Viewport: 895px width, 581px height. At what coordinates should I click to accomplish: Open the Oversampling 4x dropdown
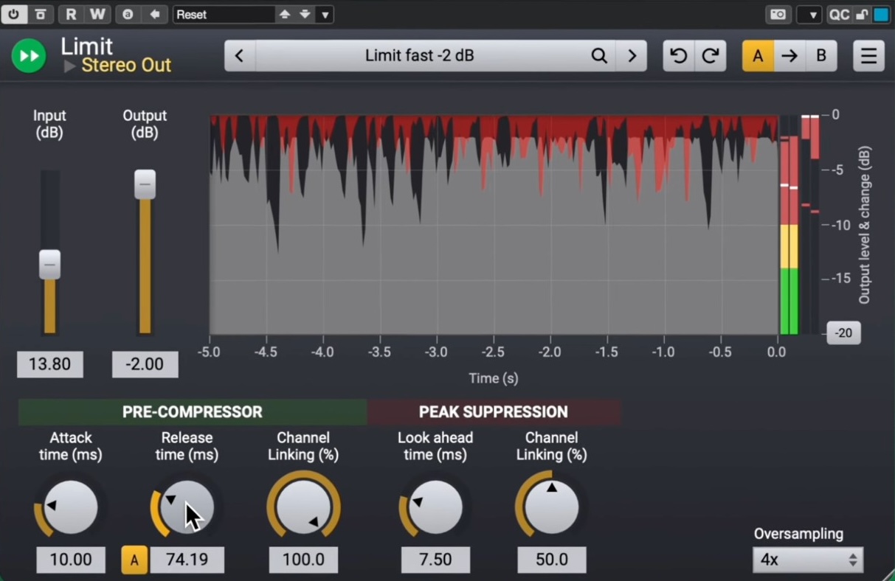[x=807, y=560]
